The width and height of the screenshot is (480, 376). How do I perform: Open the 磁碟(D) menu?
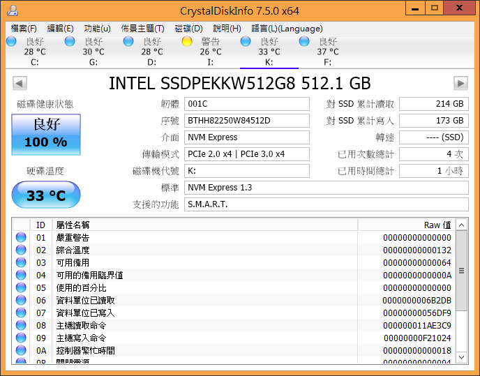click(x=188, y=29)
